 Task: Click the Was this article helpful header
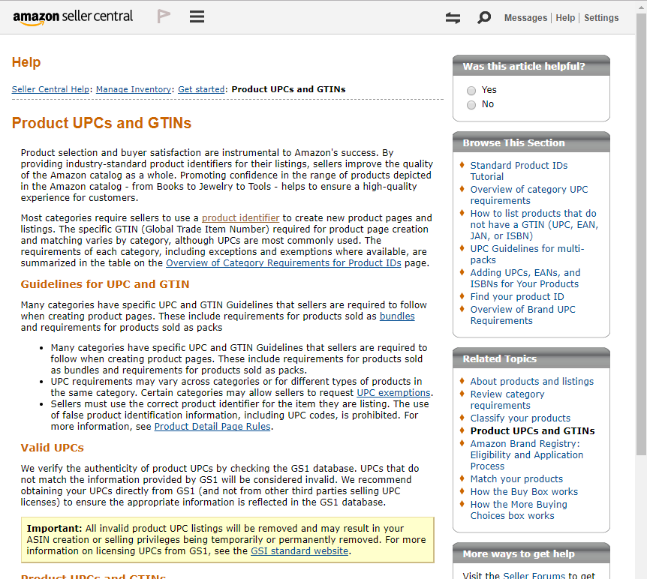tap(531, 66)
